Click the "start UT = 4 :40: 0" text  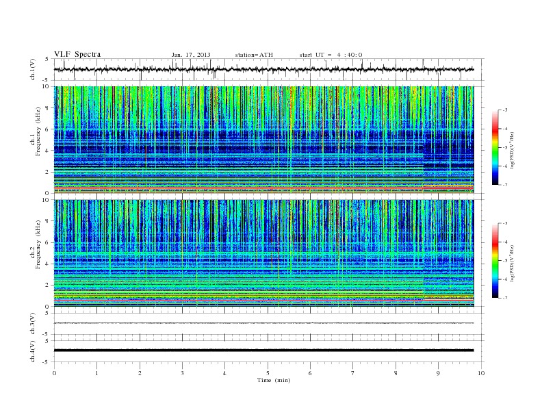click(x=331, y=55)
